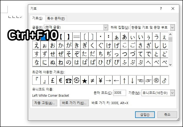The height and width of the screenshot is (127, 183).
Task: Click the 삽입(I) insert button
Action: pyautogui.click(x=145, y=115)
